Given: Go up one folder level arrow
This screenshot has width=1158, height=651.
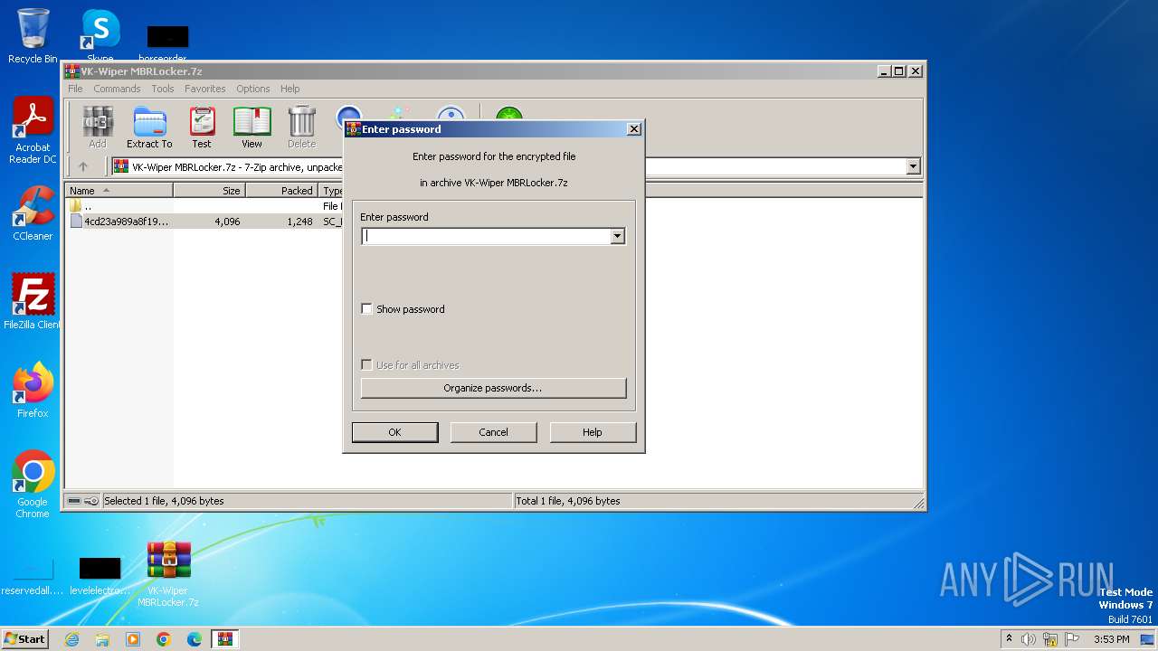Looking at the screenshot, I should [x=83, y=166].
